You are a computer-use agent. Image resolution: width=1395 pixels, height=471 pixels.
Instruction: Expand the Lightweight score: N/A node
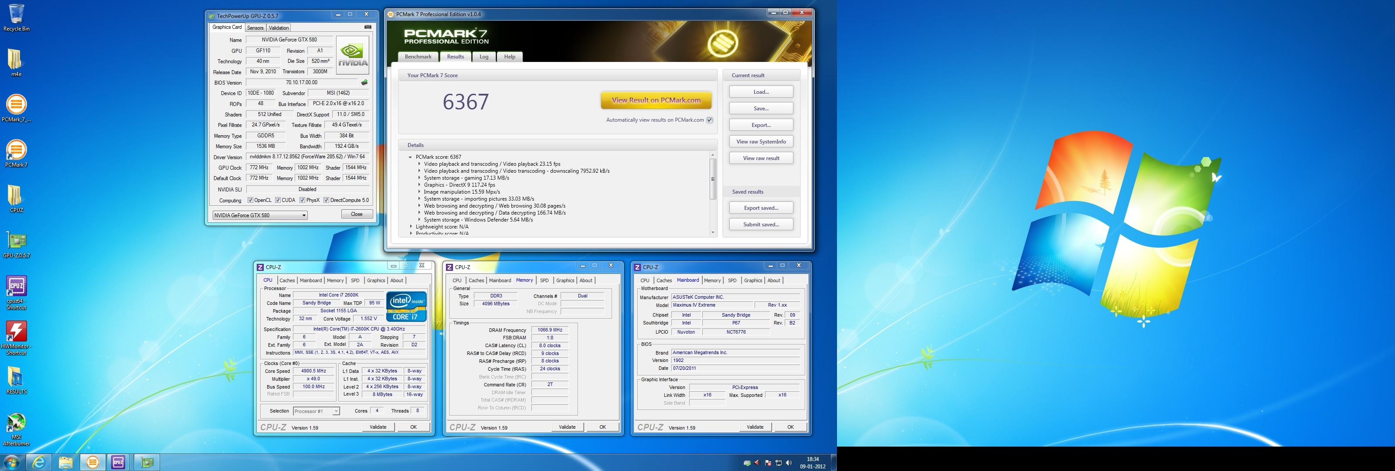click(411, 227)
